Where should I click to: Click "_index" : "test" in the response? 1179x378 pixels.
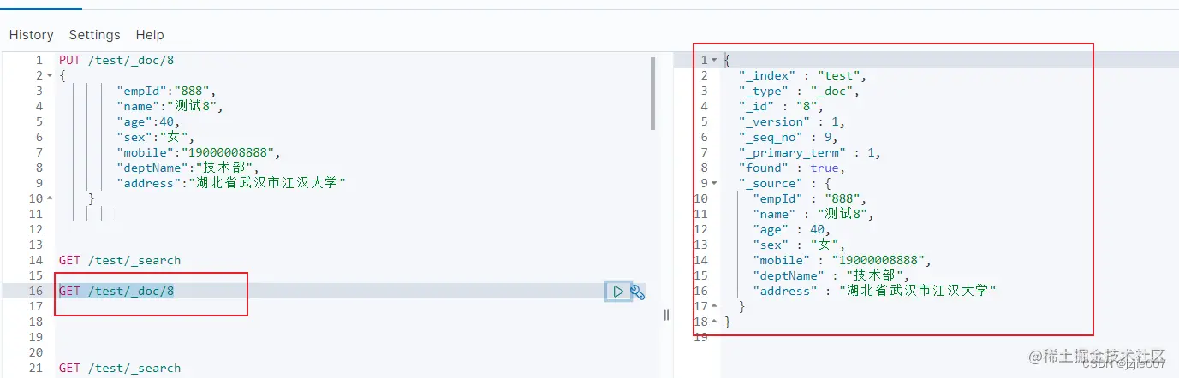pyautogui.click(x=803, y=76)
